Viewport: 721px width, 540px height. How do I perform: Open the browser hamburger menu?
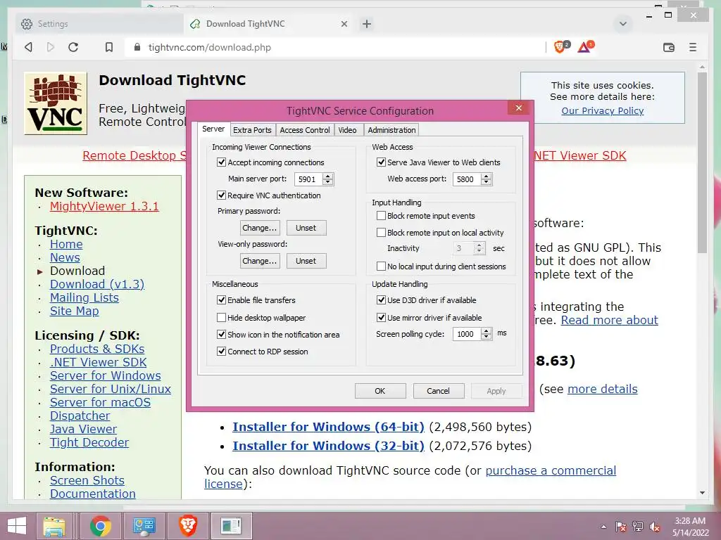[x=693, y=47]
